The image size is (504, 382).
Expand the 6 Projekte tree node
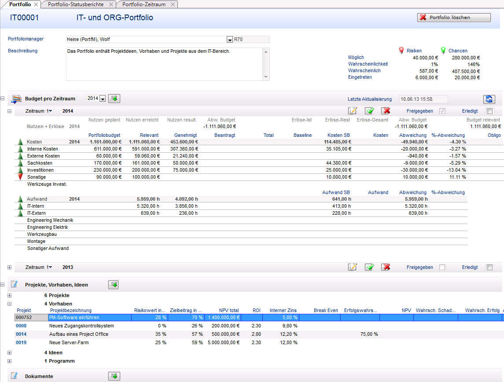pos(10,295)
